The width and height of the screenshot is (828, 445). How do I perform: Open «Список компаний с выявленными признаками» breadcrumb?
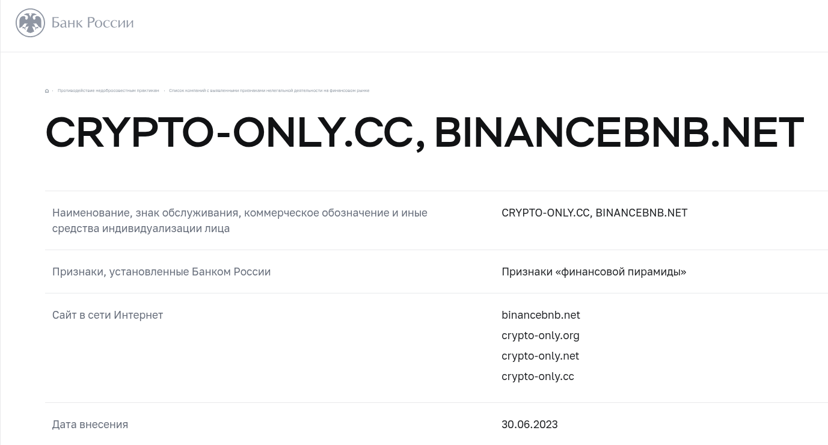coord(269,91)
